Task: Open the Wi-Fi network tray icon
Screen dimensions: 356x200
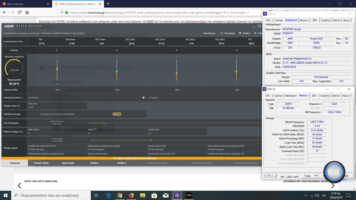Action: [x=312, y=195]
